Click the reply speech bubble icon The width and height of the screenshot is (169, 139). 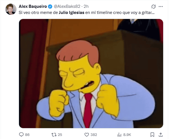(x=21, y=135)
